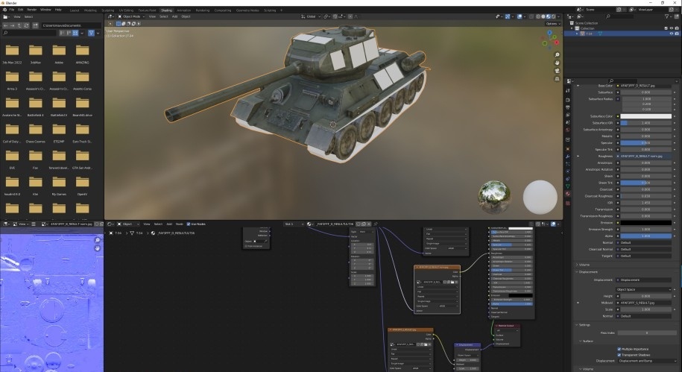The width and height of the screenshot is (682, 372).
Task: Go back in file browser
Action: pyautogui.click(x=5, y=25)
